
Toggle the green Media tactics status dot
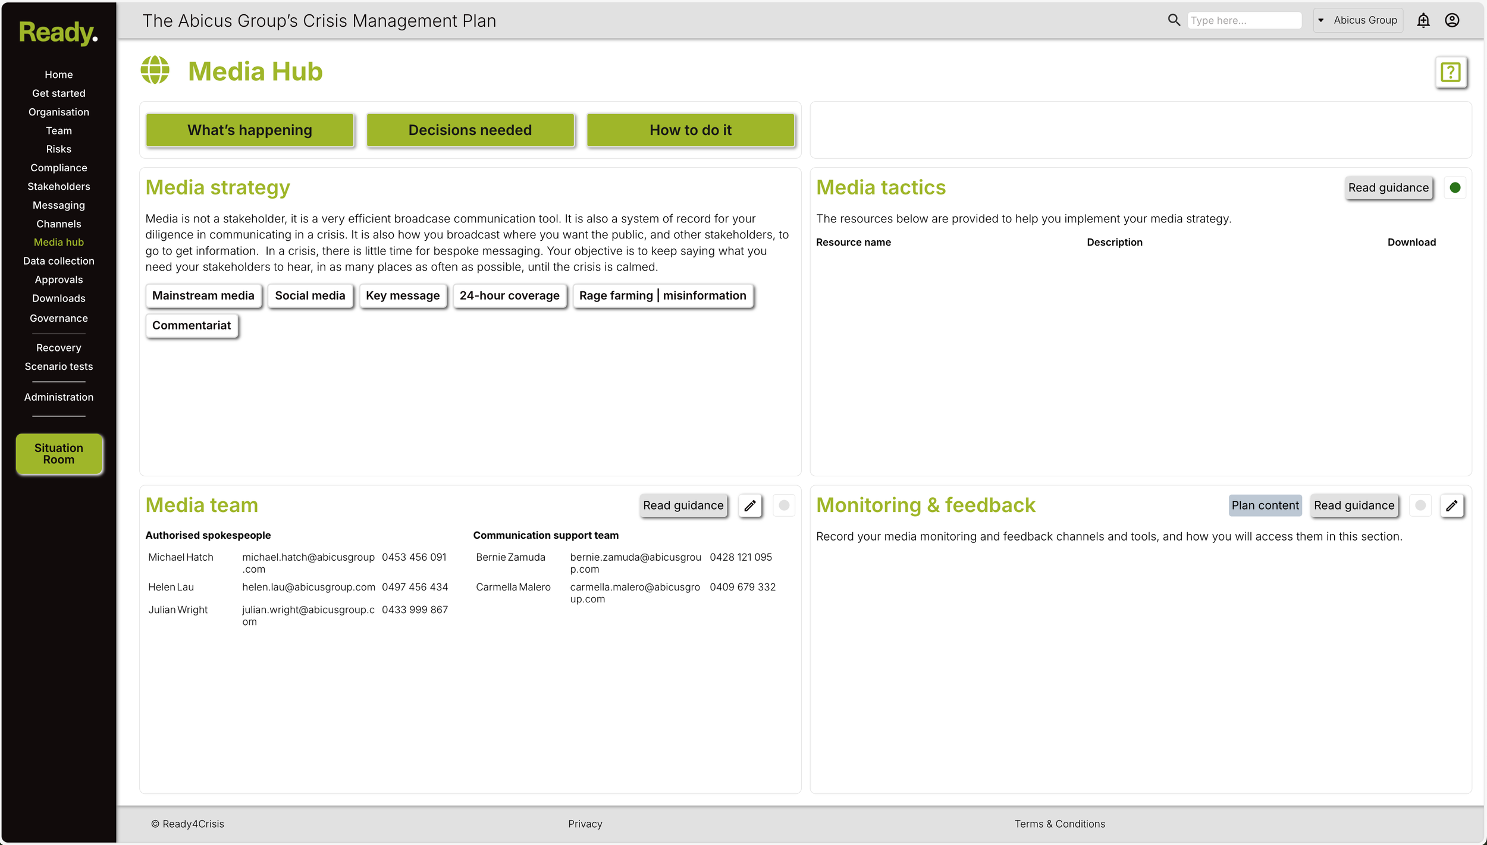(1455, 188)
